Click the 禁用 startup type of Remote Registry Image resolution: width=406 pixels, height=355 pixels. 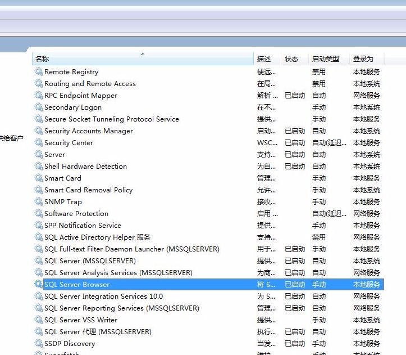(x=319, y=72)
